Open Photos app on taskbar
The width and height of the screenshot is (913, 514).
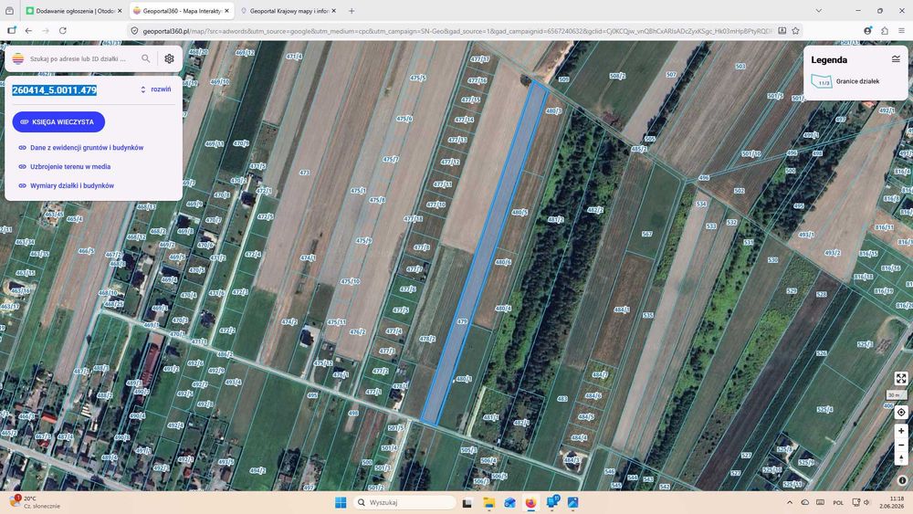(x=573, y=502)
